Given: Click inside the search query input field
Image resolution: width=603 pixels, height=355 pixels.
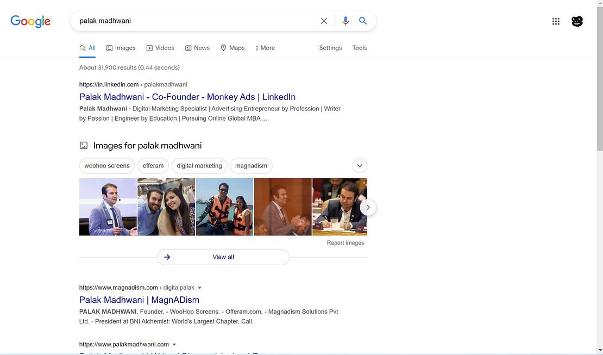Looking at the screenshot, I should pyautogui.click(x=196, y=21).
